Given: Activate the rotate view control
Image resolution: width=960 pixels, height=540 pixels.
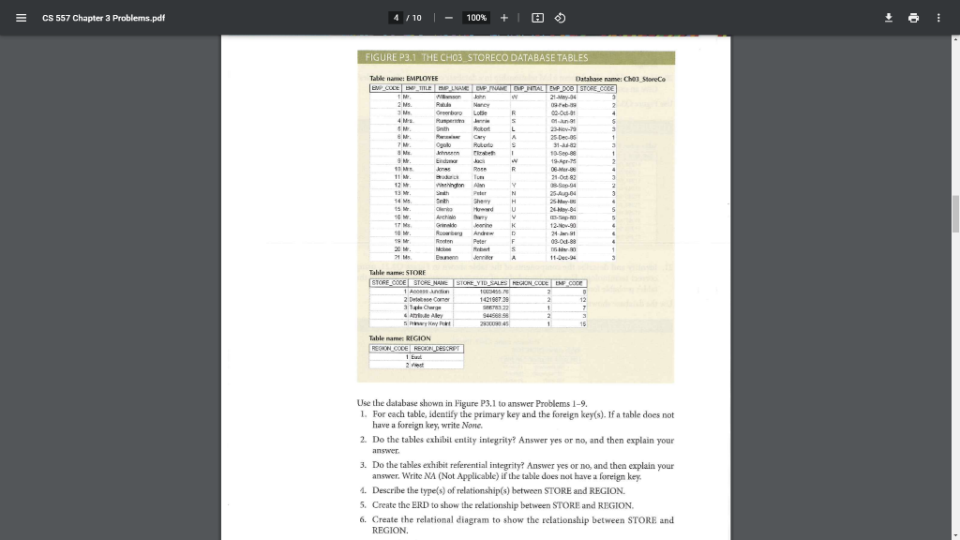Looking at the screenshot, I should tap(560, 17).
